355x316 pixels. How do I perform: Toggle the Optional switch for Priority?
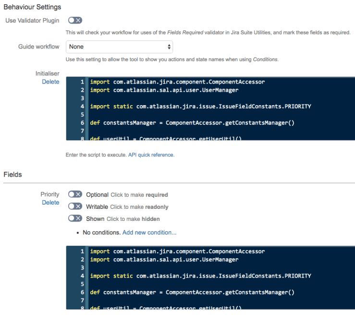click(x=75, y=194)
